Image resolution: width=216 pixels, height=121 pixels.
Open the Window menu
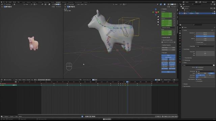[x=15, y=2]
